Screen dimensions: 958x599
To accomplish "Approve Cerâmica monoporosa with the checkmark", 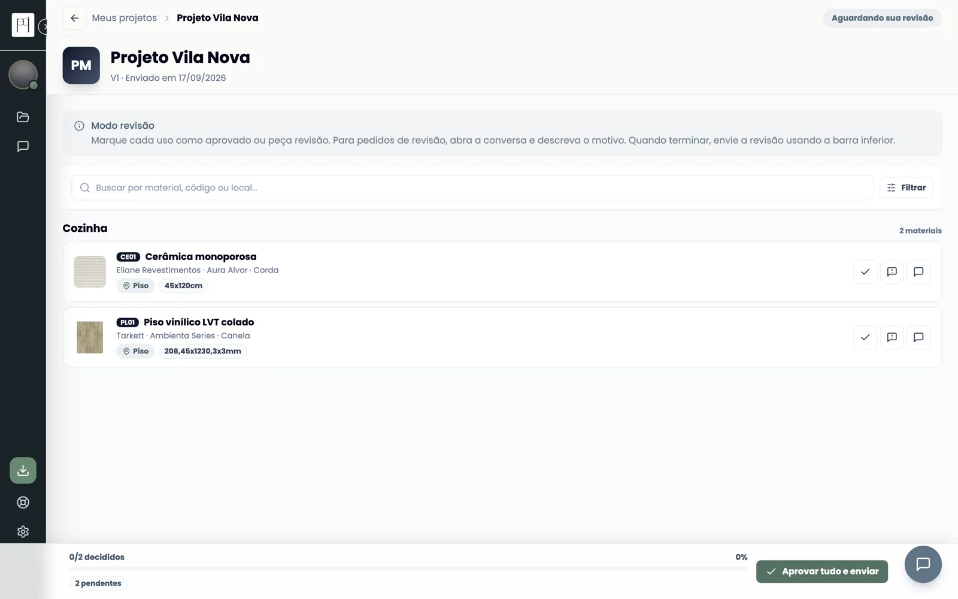I will click(x=865, y=271).
